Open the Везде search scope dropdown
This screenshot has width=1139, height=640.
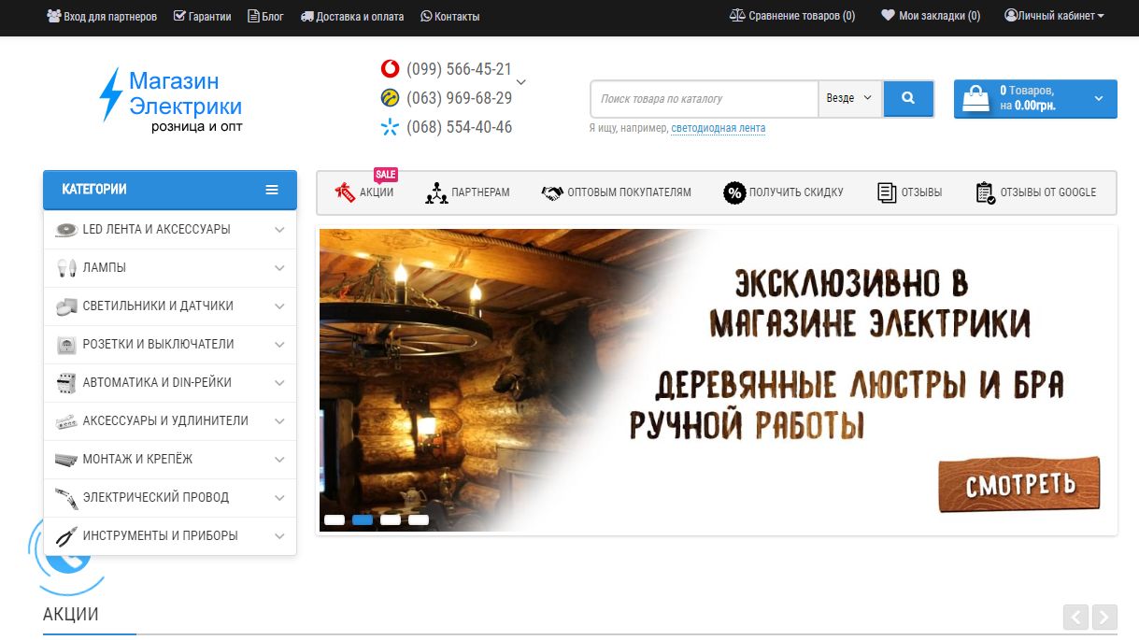tap(850, 98)
